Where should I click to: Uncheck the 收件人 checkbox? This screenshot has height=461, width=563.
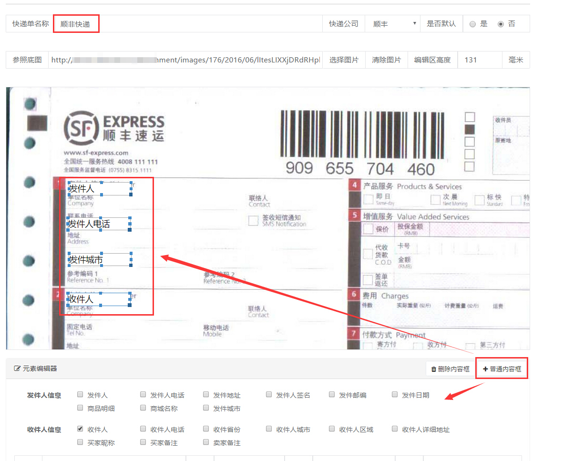click(x=80, y=429)
